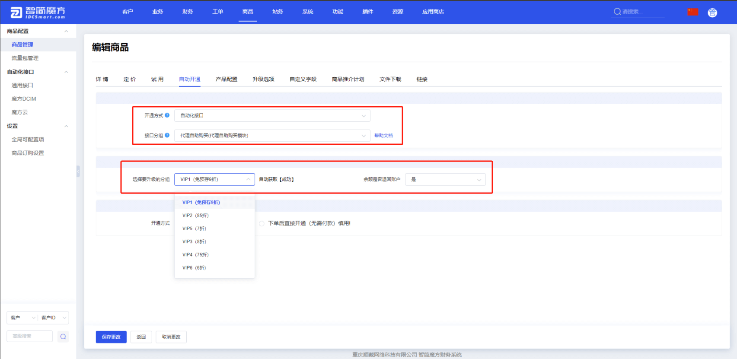This screenshot has height=359, width=737.
Task: Switch to the 文件下载 tab
Action: (x=390, y=79)
